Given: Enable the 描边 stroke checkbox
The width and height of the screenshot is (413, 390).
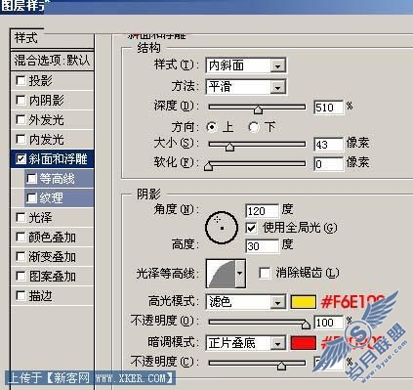Looking at the screenshot, I should 21,296.
